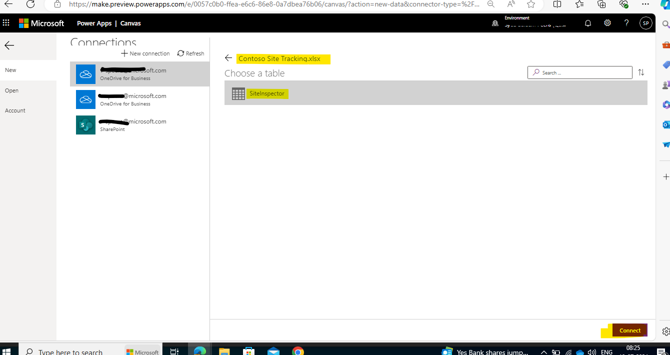Toggle the browser split screen icon
The image size is (670, 355).
557,4
